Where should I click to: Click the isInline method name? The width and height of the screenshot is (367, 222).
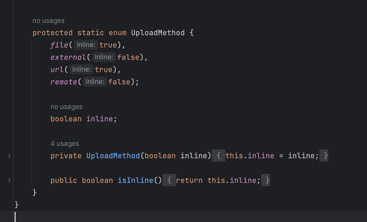pos(136,180)
